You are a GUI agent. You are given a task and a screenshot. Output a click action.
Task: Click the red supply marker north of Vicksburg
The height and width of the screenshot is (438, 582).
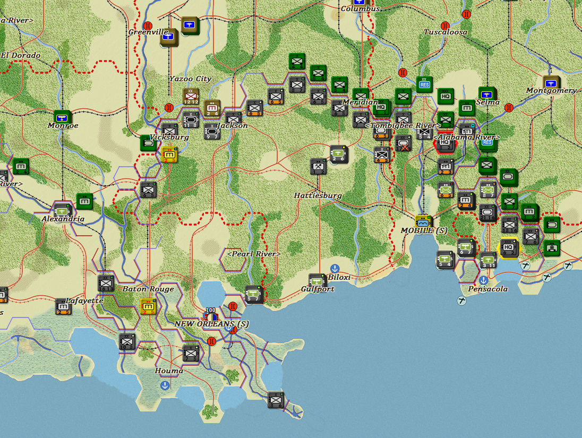169,108
